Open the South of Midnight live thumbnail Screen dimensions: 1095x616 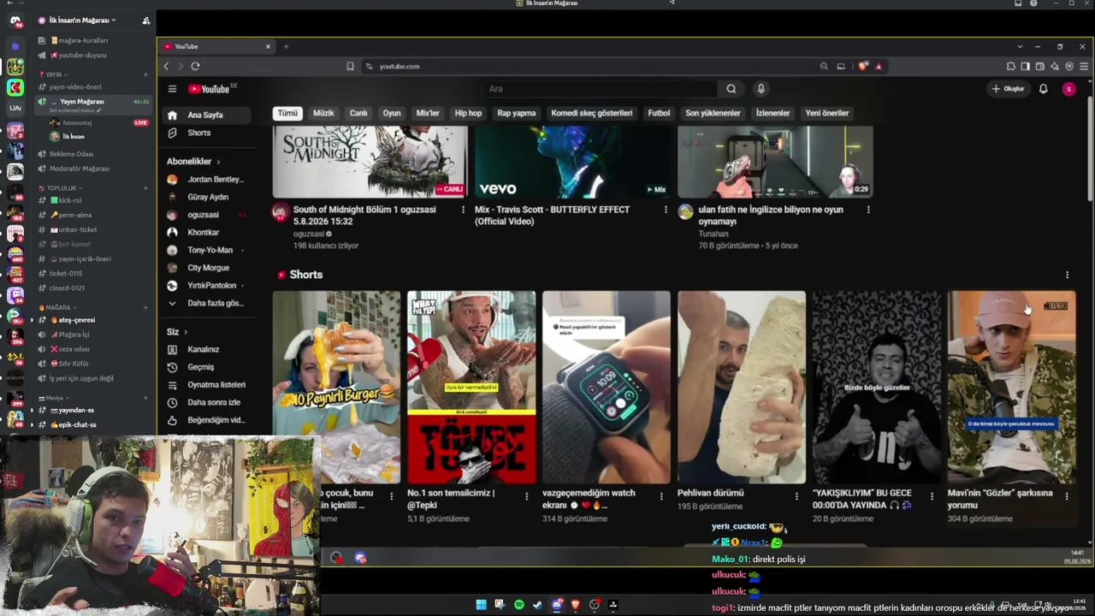tap(370, 162)
